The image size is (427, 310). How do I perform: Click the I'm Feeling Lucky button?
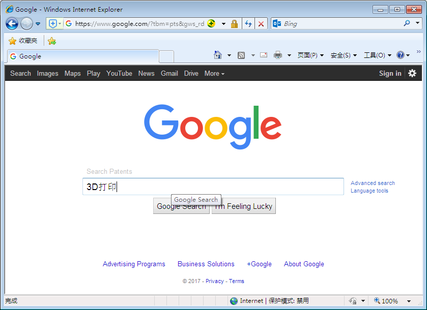[x=244, y=206]
